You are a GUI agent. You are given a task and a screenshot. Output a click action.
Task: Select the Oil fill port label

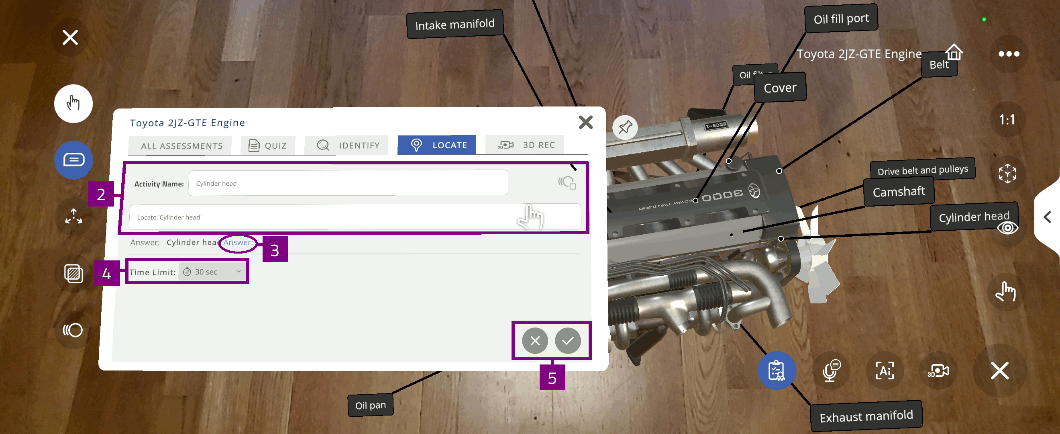coord(841,18)
